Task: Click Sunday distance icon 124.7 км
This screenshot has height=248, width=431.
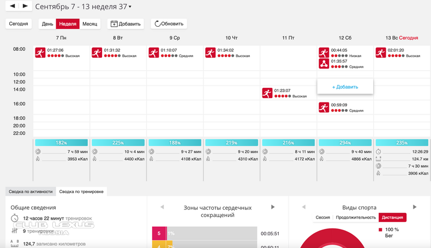Action: (x=379, y=159)
